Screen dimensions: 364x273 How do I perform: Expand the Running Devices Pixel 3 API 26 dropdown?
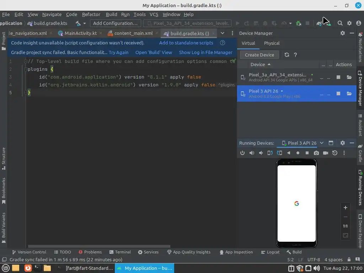tap(322, 143)
